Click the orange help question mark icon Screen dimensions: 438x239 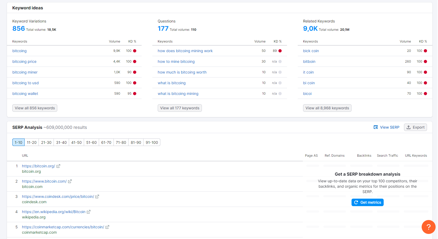pyautogui.click(x=429, y=227)
